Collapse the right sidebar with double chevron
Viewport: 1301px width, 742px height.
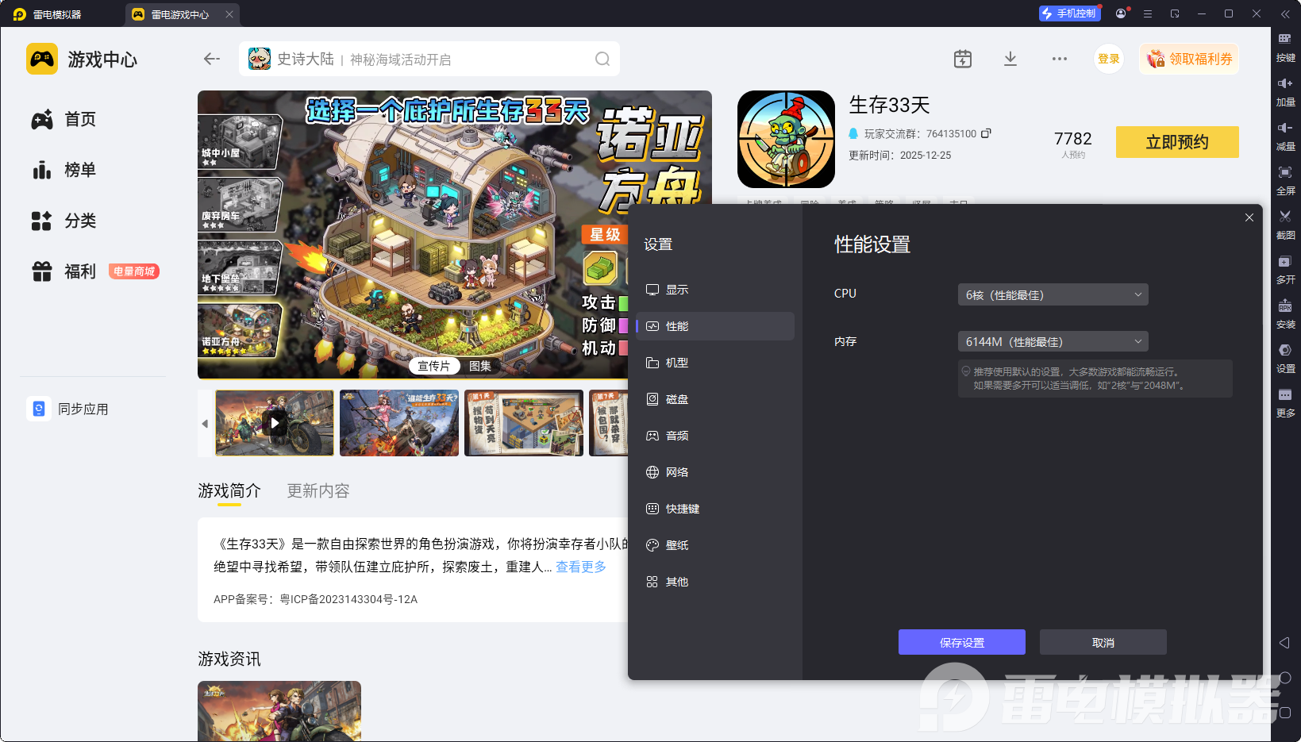click(x=1285, y=14)
